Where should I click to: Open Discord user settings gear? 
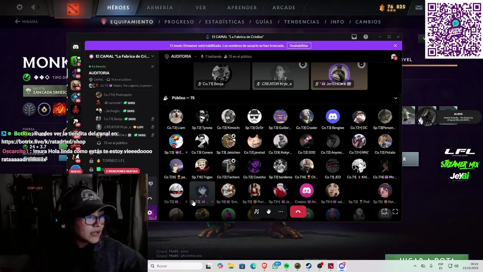pyautogui.click(x=150, y=213)
